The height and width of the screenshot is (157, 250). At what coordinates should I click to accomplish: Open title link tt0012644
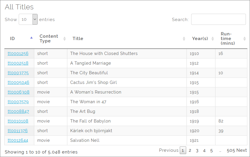tap(18, 140)
